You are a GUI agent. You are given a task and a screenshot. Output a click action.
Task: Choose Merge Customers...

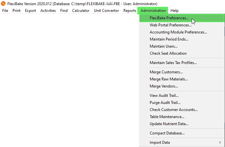pyautogui.click(x=182, y=72)
